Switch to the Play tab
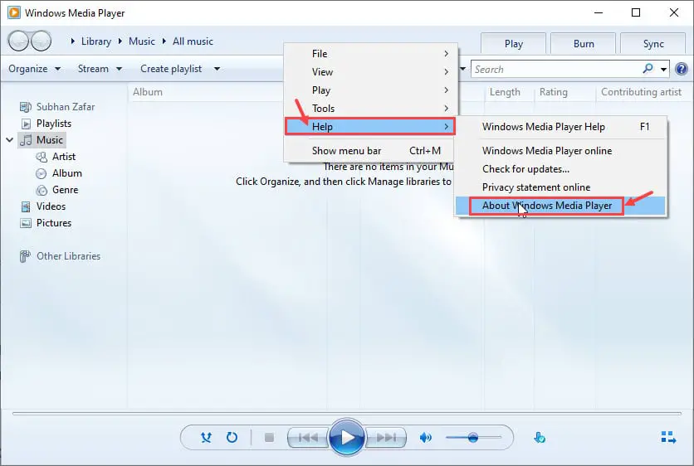This screenshot has width=694, height=466. (x=513, y=44)
